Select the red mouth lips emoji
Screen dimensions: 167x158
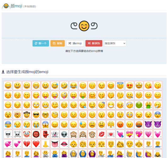[64, 144]
